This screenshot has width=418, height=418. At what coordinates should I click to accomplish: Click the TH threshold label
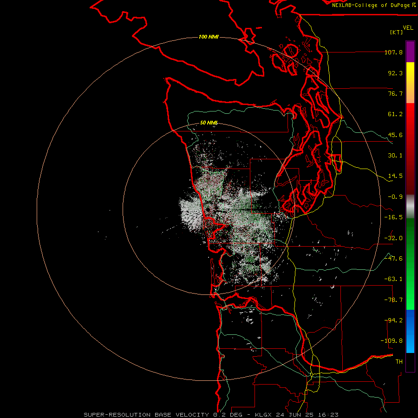[399, 362]
